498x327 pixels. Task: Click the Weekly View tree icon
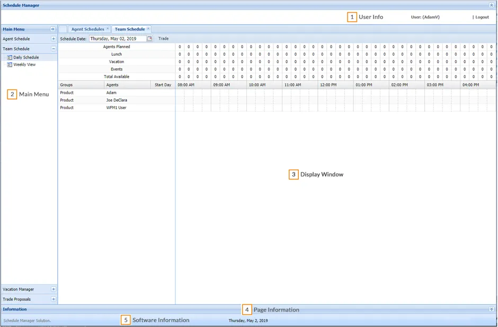tap(10, 65)
